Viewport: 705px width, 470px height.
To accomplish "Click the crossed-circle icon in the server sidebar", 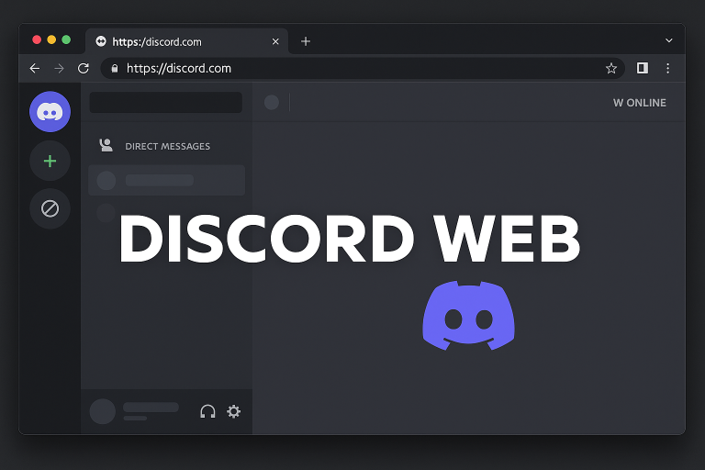I will (x=50, y=208).
